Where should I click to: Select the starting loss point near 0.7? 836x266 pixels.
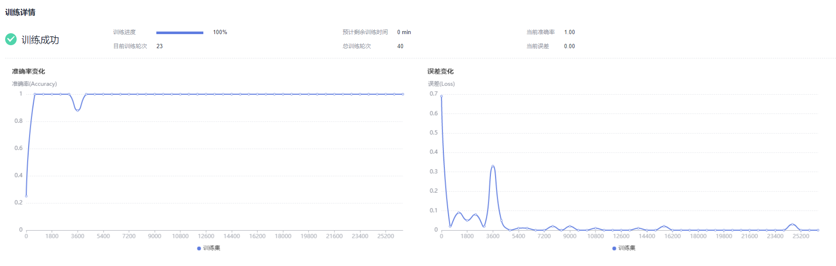point(441,96)
